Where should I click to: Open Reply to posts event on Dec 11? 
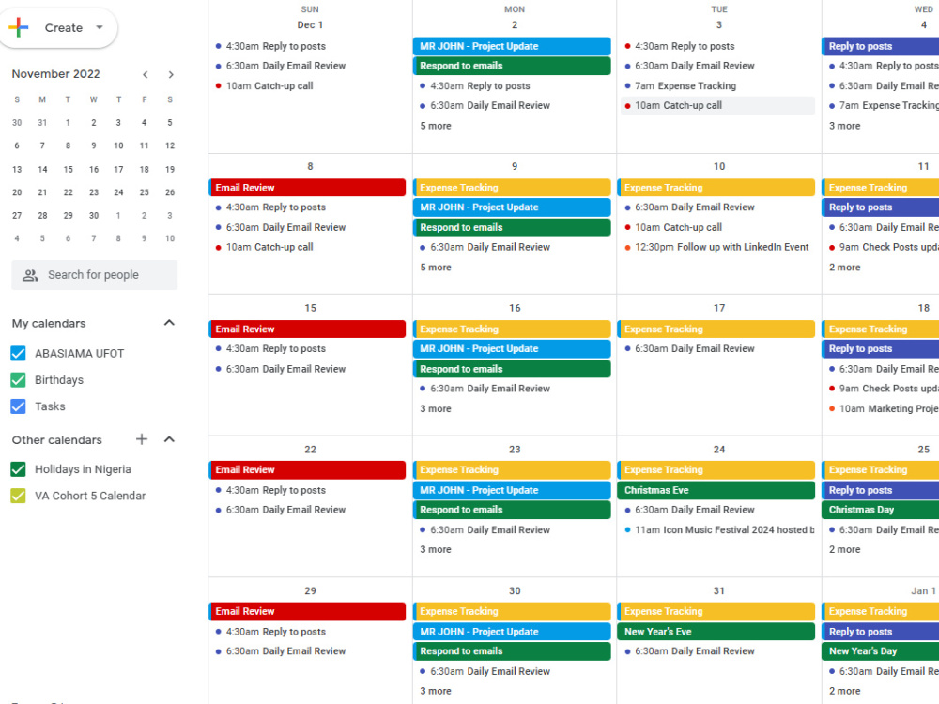(881, 207)
